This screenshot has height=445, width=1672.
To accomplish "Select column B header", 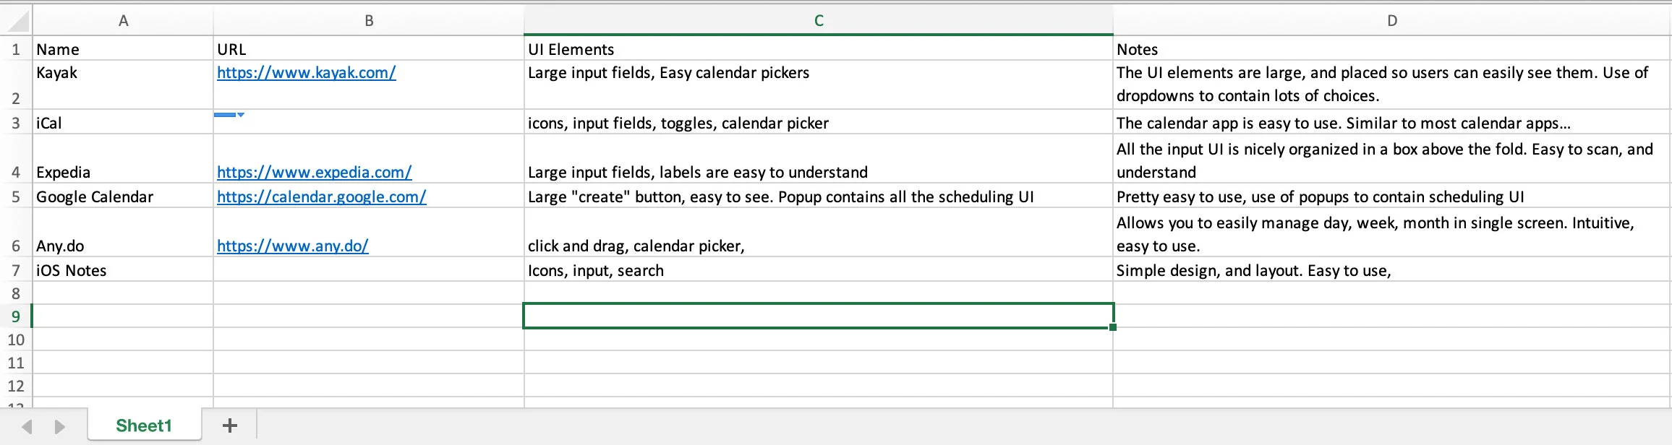I will (369, 20).
